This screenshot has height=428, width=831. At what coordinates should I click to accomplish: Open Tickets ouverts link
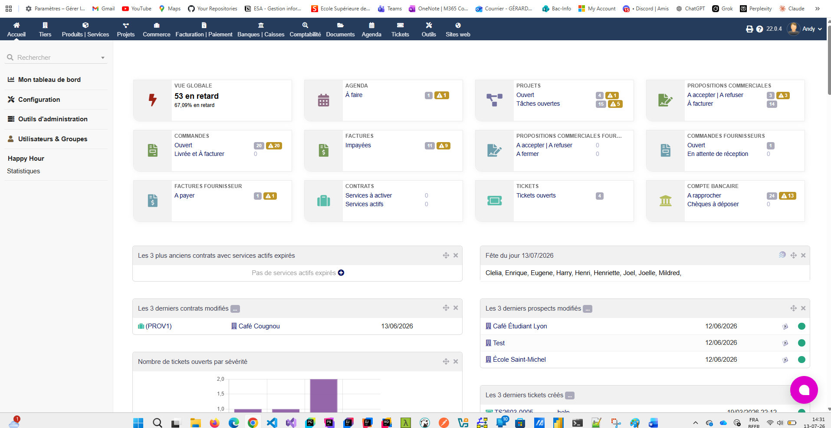pyautogui.click(x=536, y=196)
